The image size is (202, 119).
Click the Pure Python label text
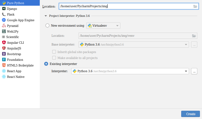(x=15, y=3)
